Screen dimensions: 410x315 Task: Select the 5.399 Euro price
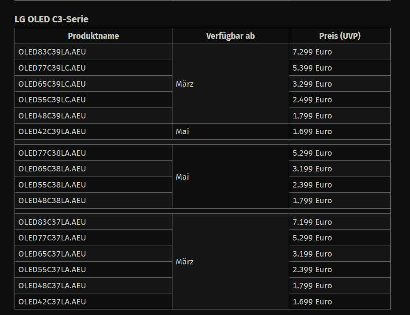(312, 68)
